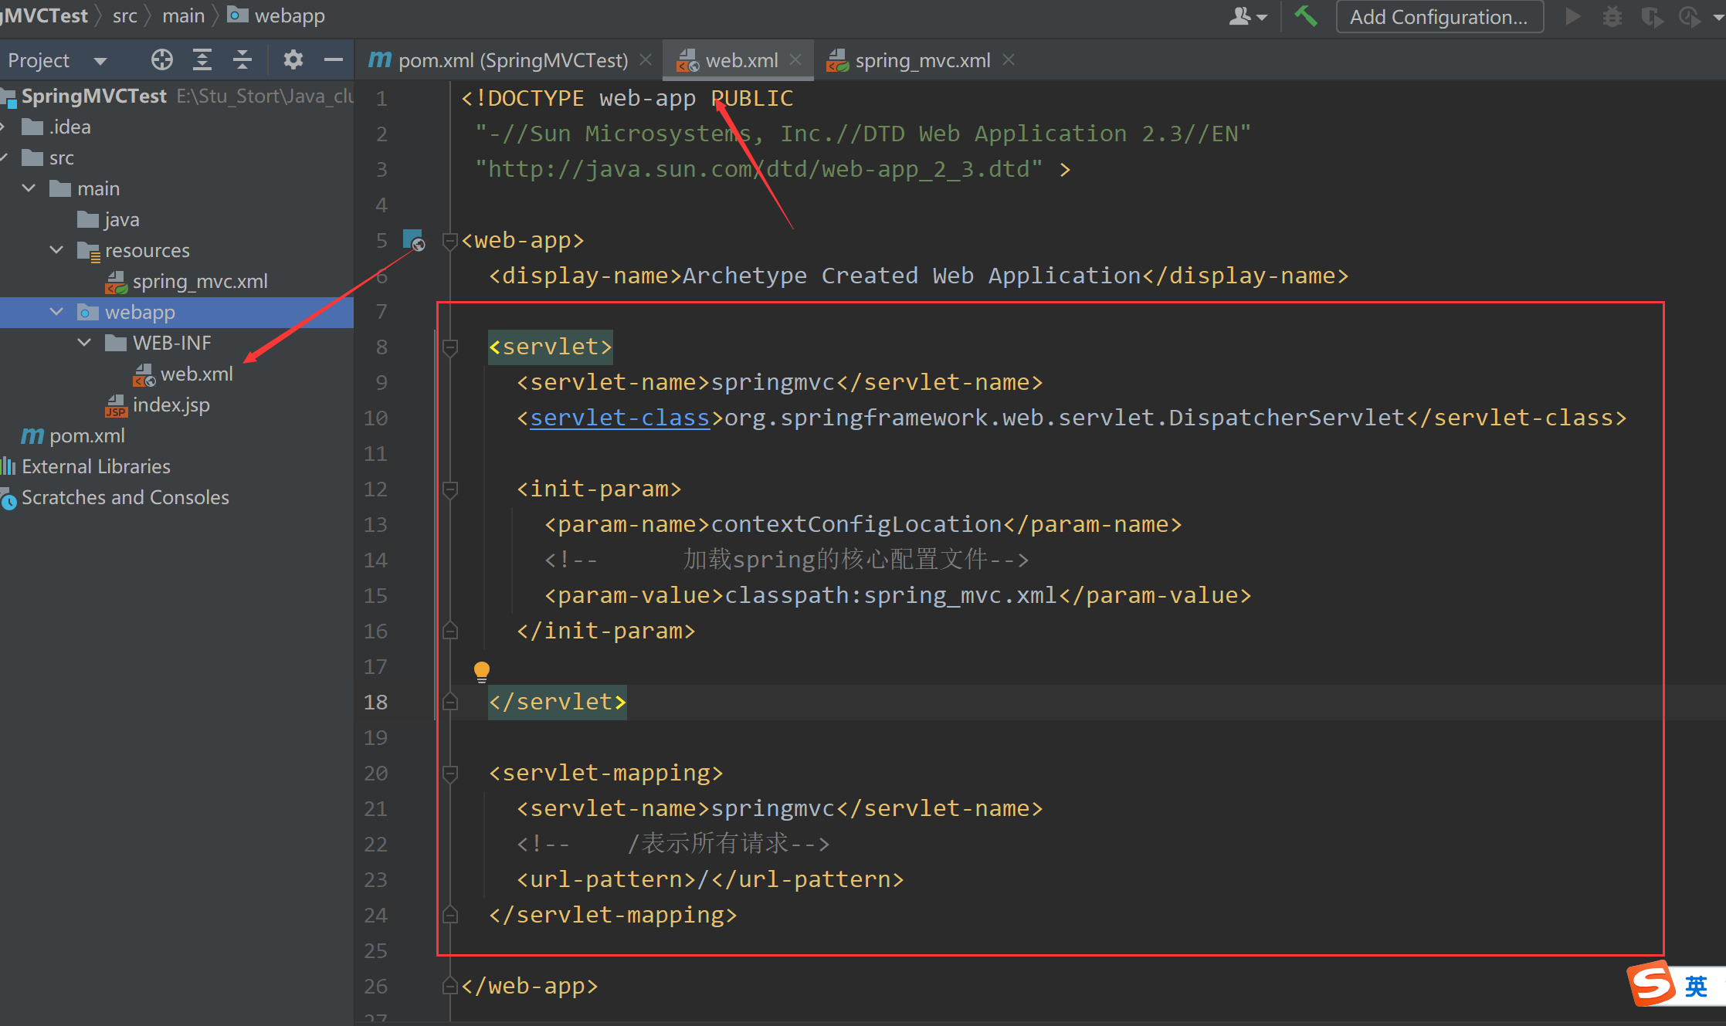
Task: Fold the servlet-mapping block at line 20
Action: (450, 774)
